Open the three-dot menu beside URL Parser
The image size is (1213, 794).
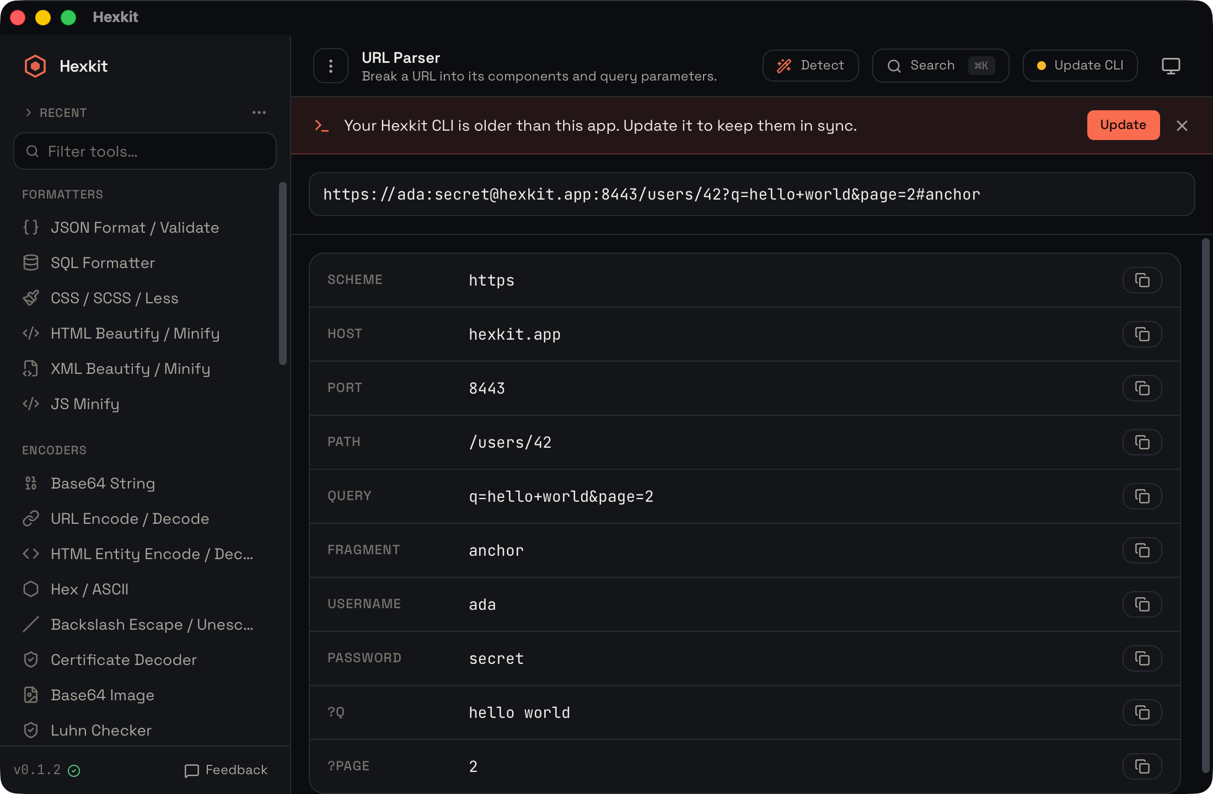(x=331, y=66)
